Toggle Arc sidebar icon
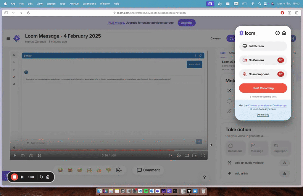This screenshot has height=196, width=303. tap(6, 13)
